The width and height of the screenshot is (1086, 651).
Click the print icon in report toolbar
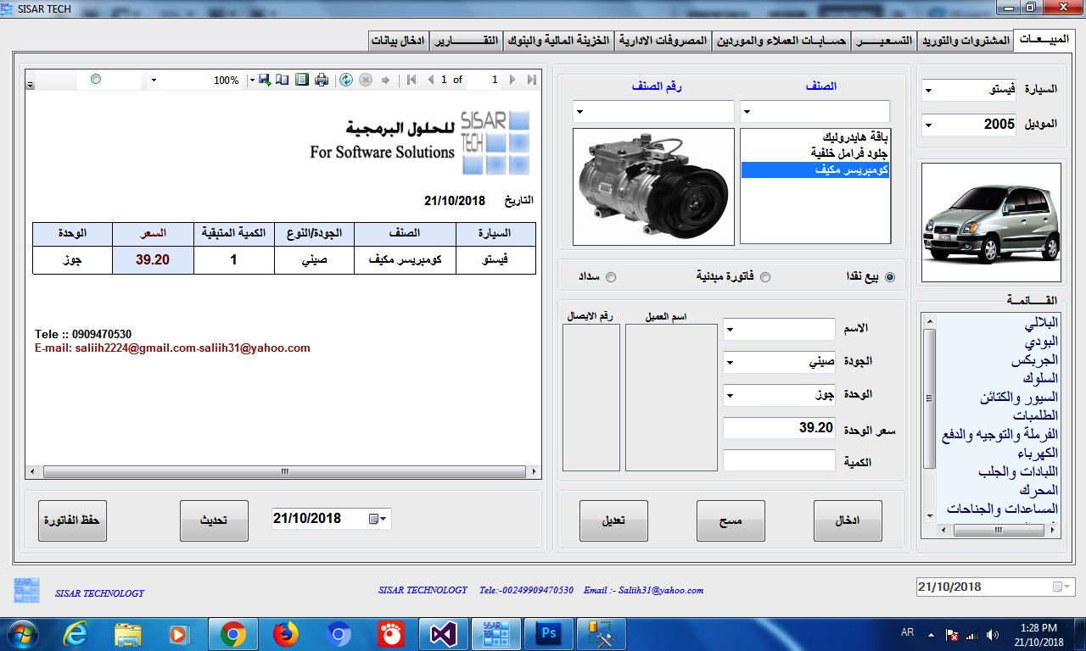point(322,80)
